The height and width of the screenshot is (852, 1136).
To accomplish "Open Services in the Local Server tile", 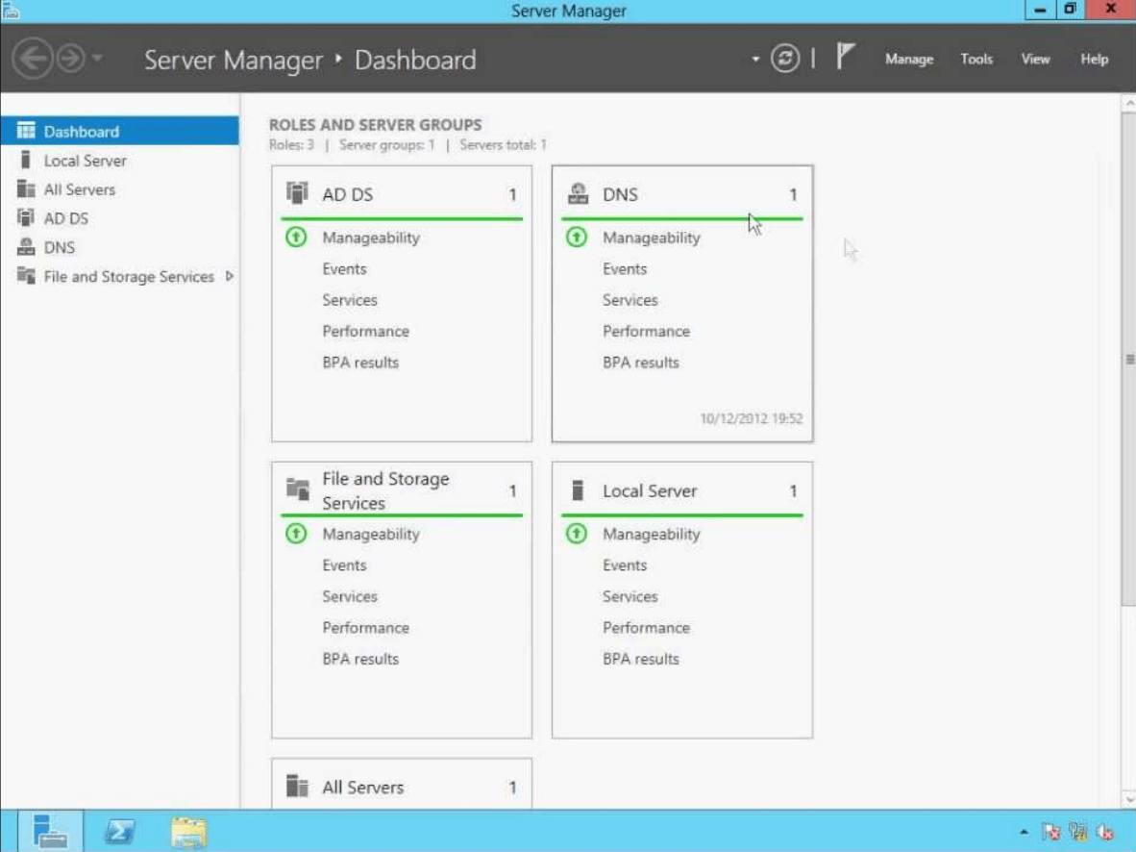I will (x=630, y=597).
